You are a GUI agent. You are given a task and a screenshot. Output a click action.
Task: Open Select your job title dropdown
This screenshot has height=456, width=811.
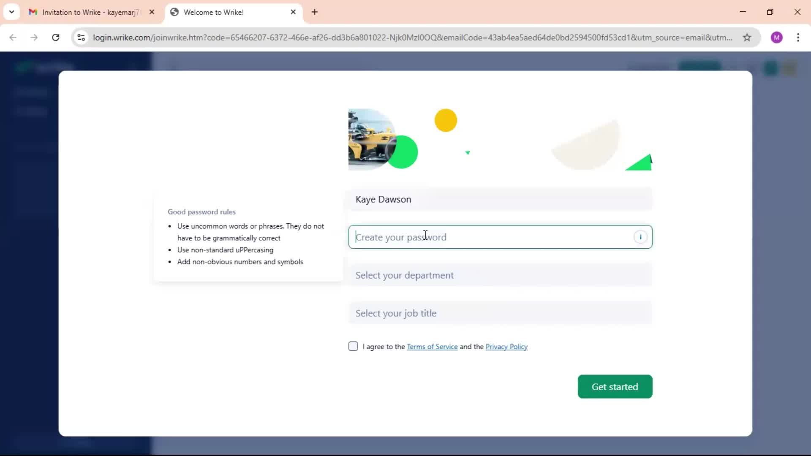click(500, 313)
